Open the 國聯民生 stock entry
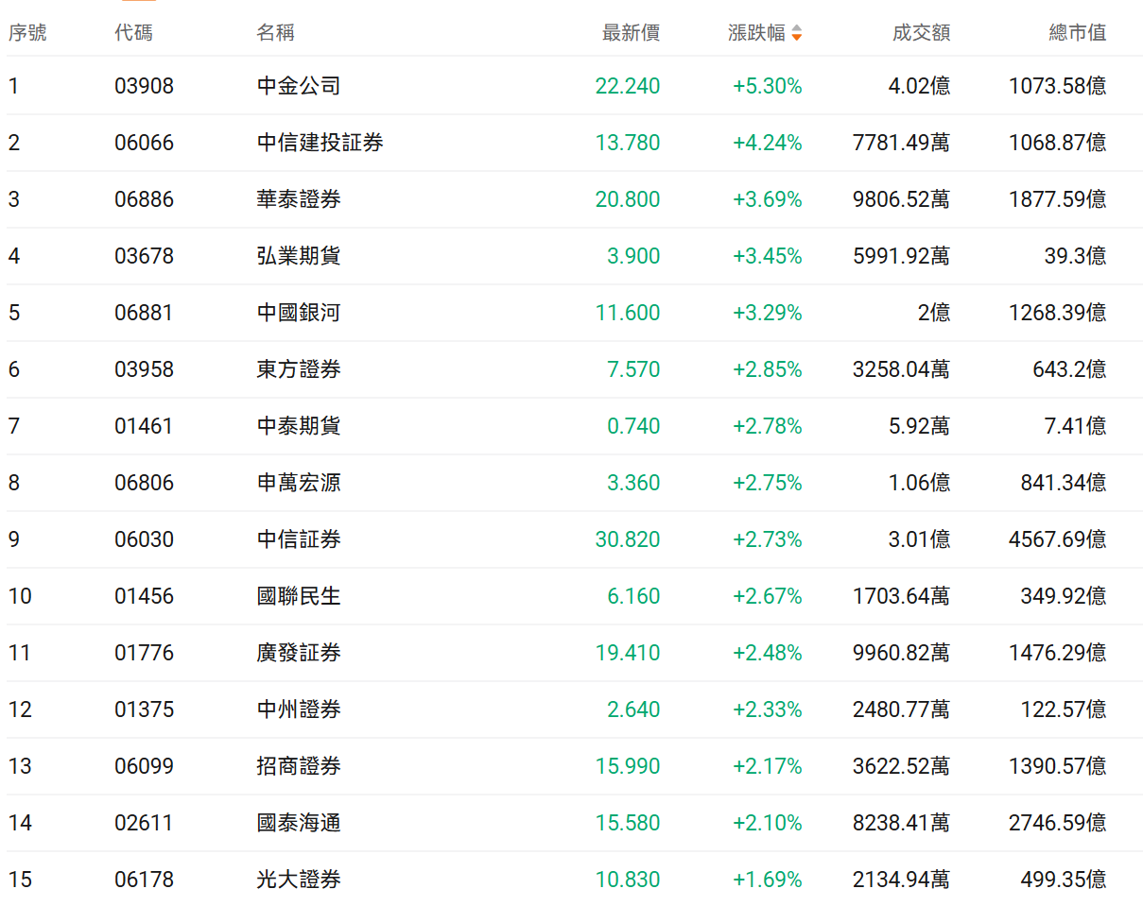This screenshot has width=1143, height=906. point(298,596)
